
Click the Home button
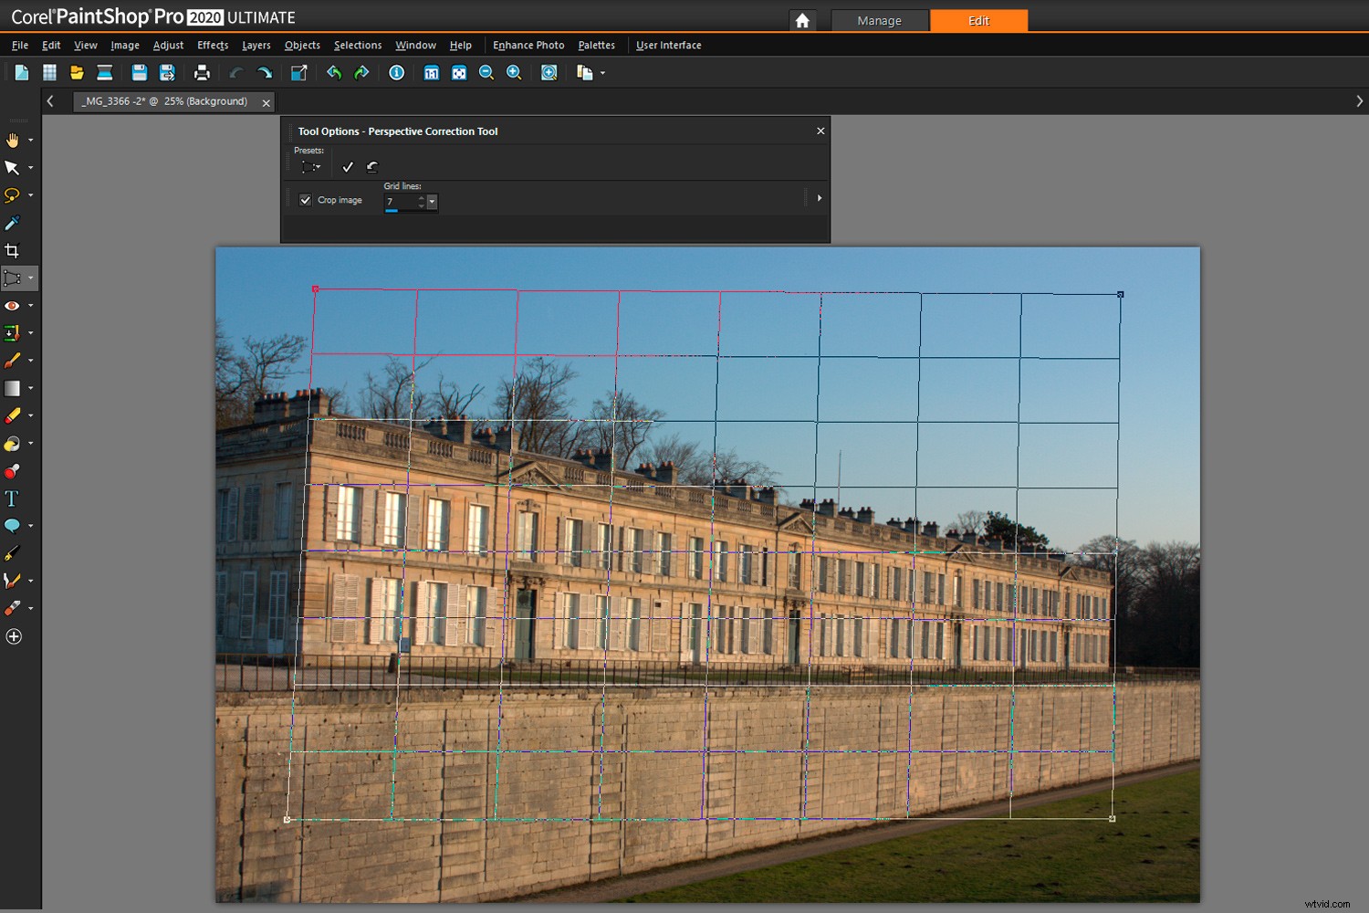tap(802, 19)
